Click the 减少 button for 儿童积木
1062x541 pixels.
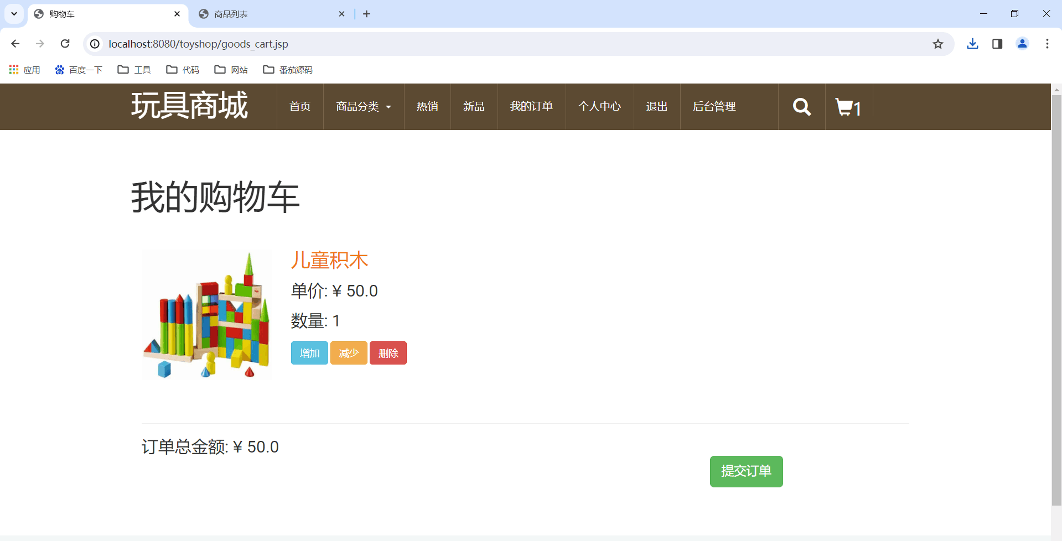pos(349,353)
